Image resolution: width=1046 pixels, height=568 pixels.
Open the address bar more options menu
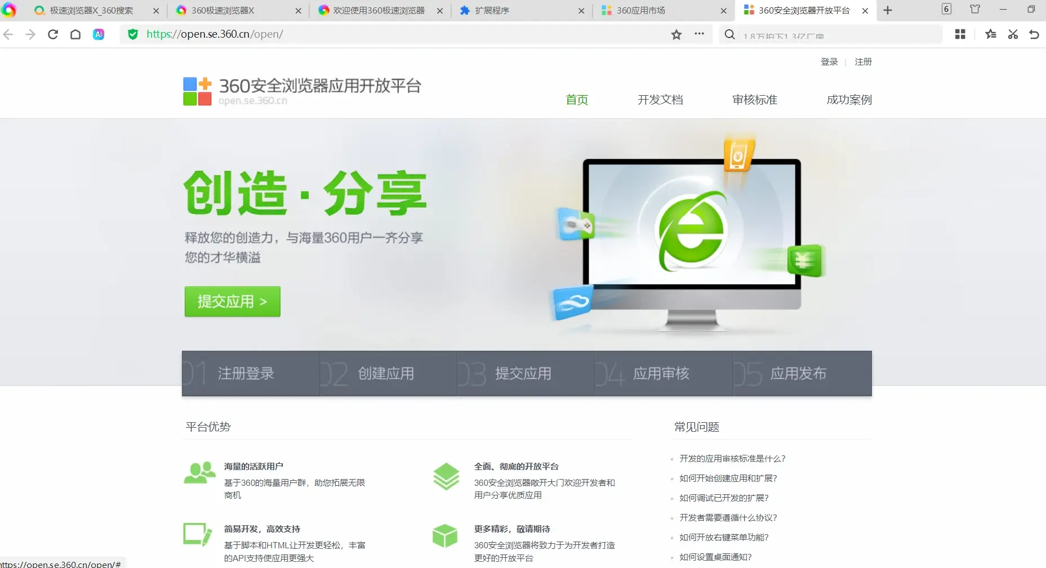[x=700, y=34]
